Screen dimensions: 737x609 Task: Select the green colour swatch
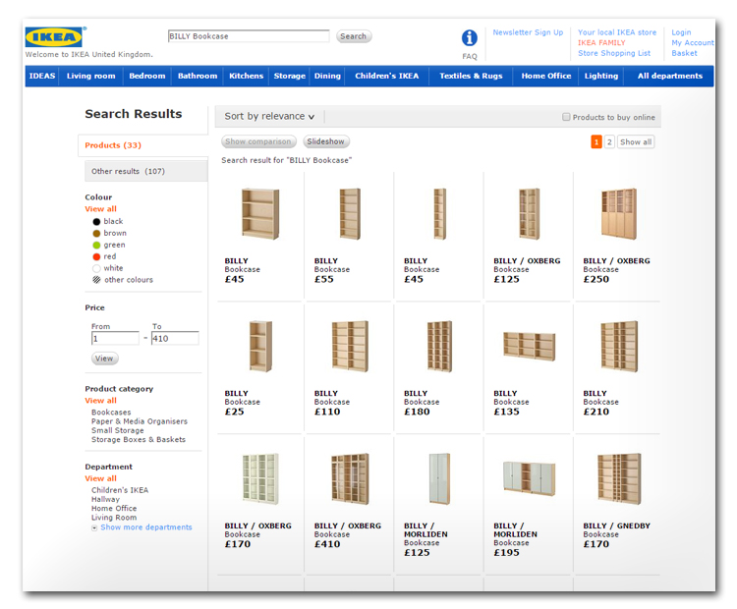[x=96, y=246]
